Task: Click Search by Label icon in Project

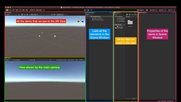Action: pos(130,14)
